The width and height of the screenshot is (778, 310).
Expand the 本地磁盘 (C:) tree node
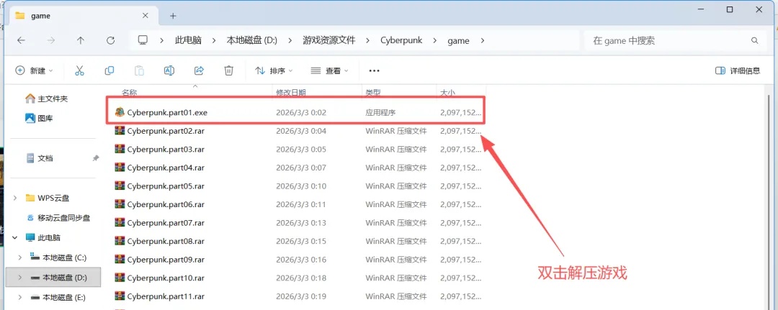(20, 257)
